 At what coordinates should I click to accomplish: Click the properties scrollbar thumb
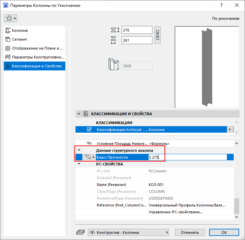tap(236, 206)
